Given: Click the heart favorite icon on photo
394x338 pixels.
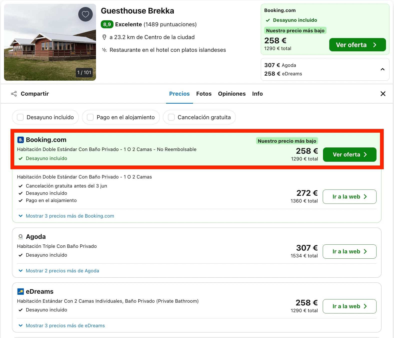Looking at the screenshot, I should [85, 14].
